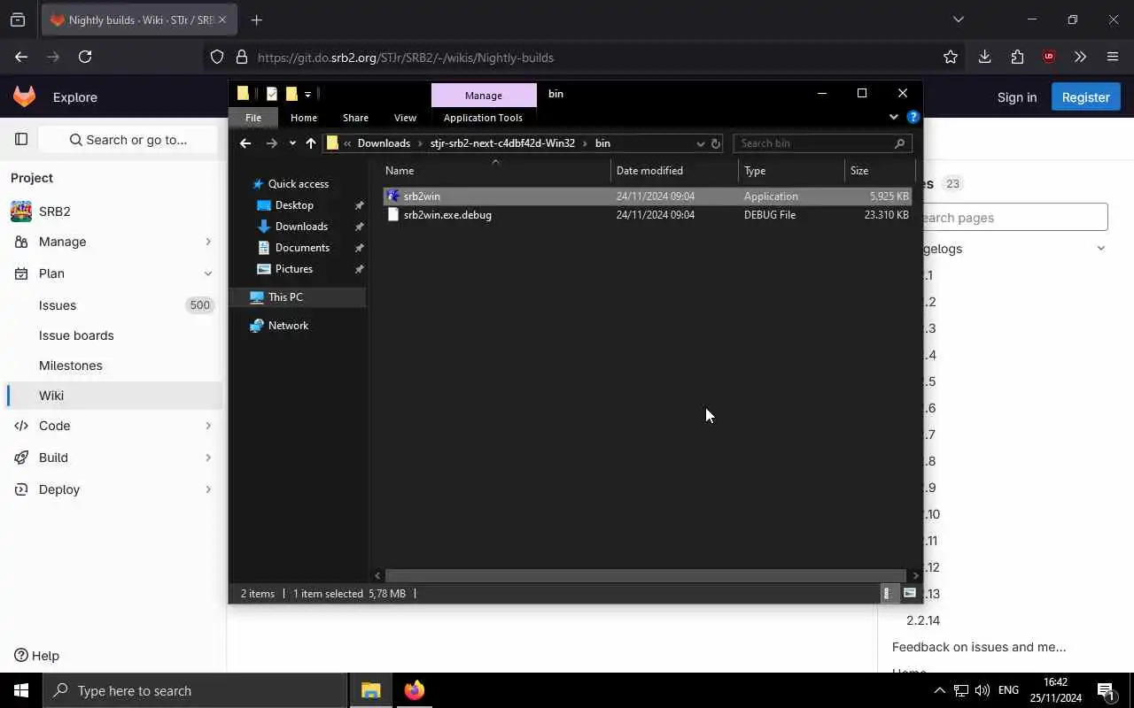Collapse the Explorer ribbon chevron

(x=893, y=117)
